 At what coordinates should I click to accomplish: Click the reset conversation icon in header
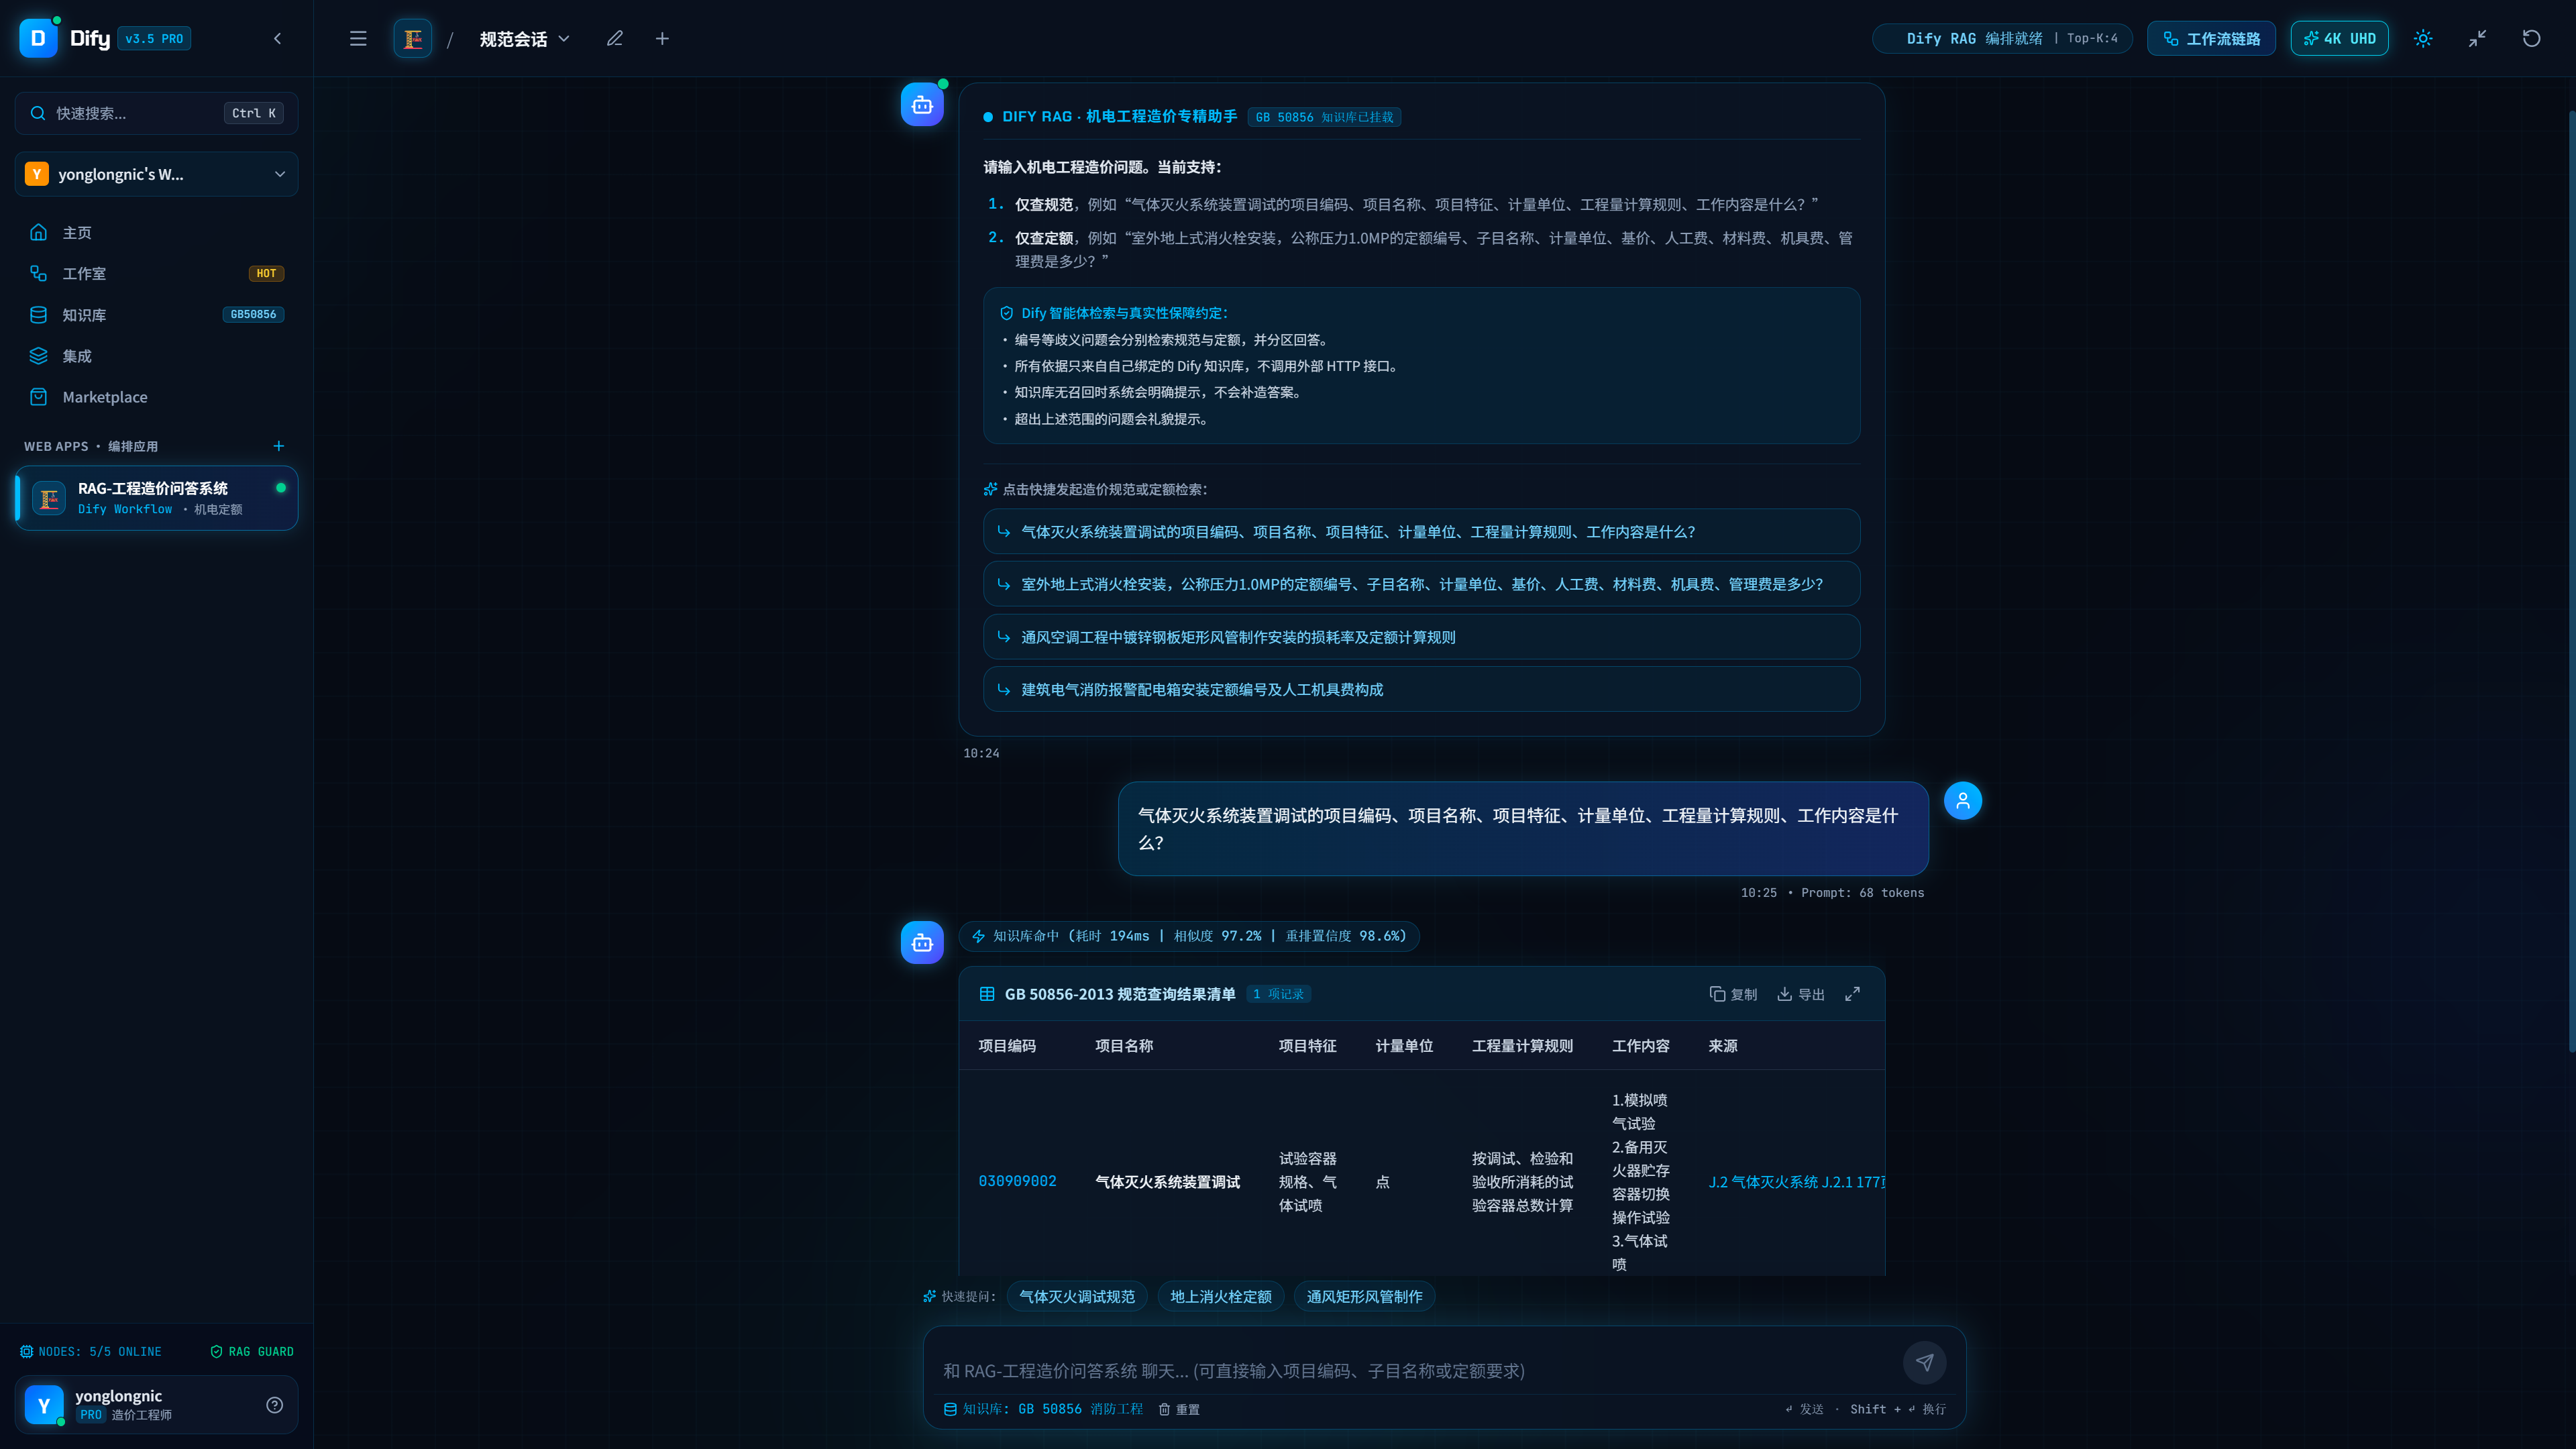tap(2531, 38)
